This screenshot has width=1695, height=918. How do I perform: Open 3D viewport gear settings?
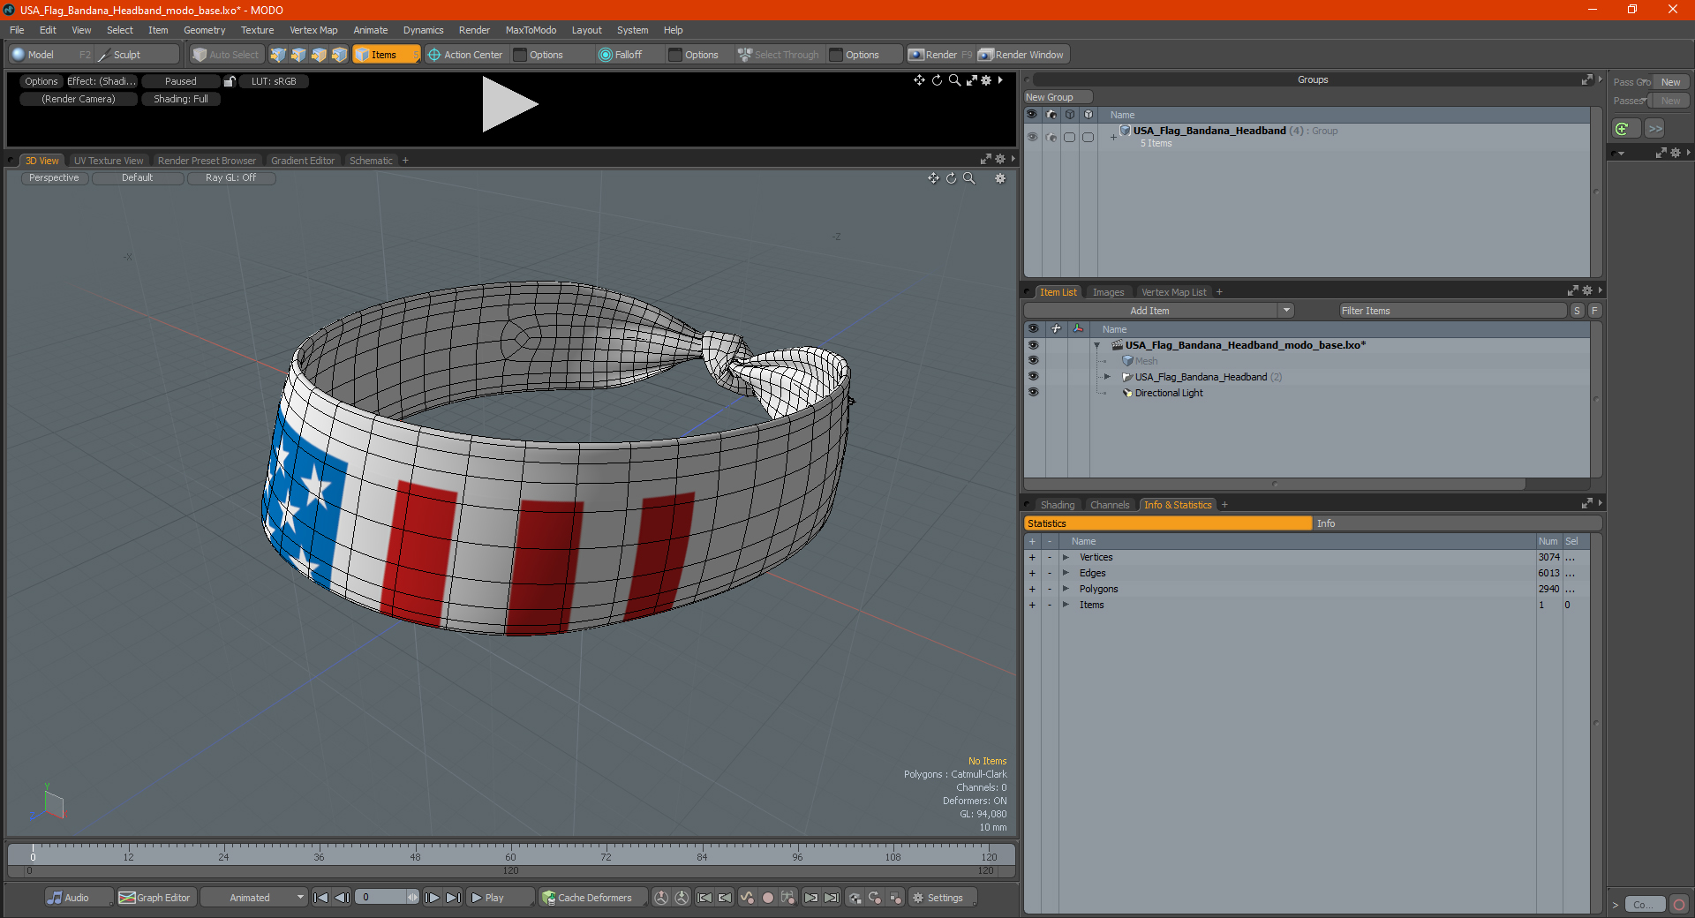point(1000,178)
